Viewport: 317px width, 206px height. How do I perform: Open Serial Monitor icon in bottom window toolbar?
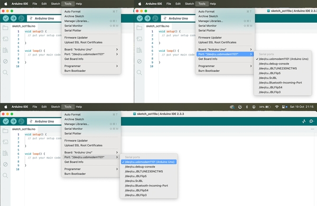click(312, 121)
